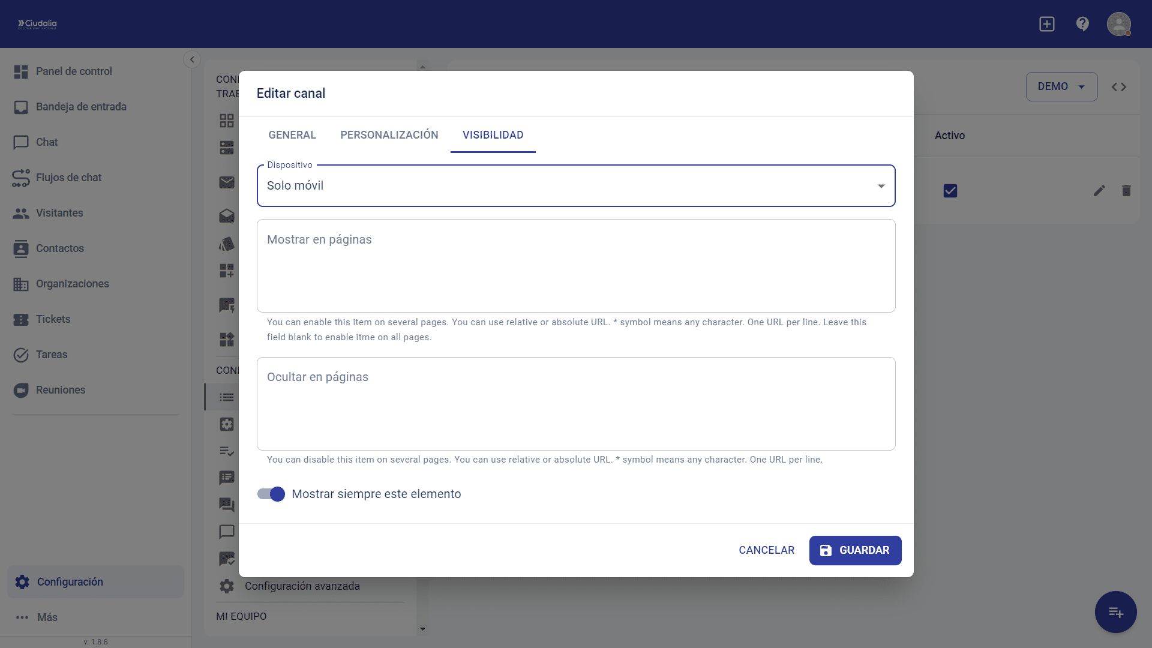
Task: Switch to the GENERAL tab
Action: tap(292, 135)
